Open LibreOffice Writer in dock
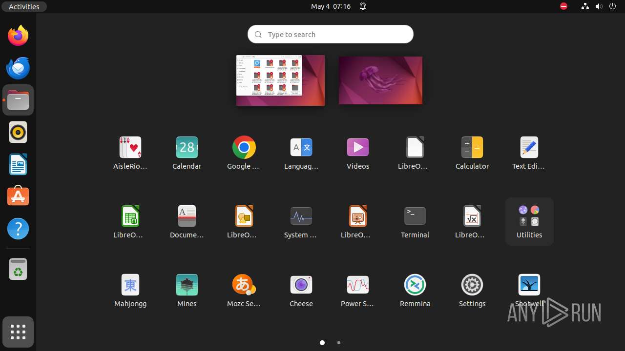 point(18,164)
